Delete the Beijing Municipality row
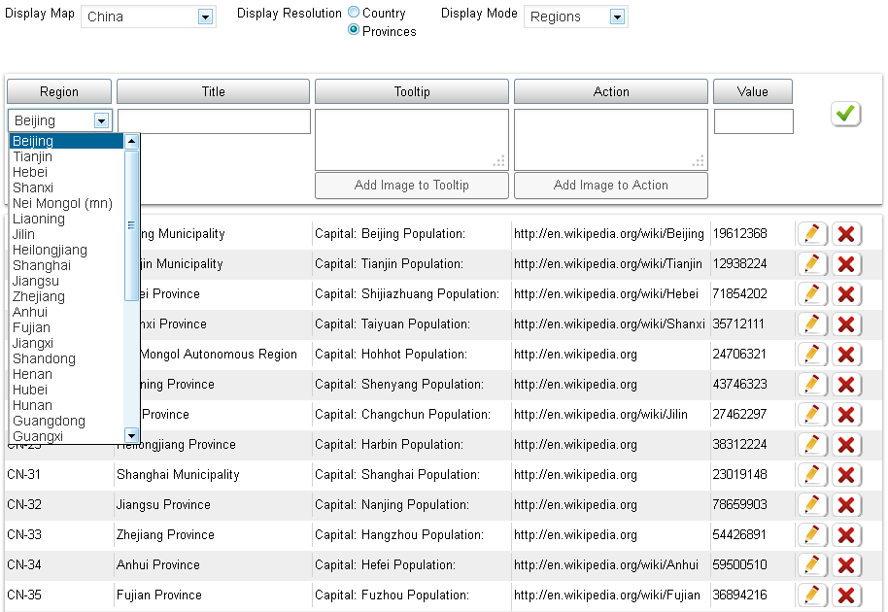Viewport: 888px width, 612px height. pos(846,234)
